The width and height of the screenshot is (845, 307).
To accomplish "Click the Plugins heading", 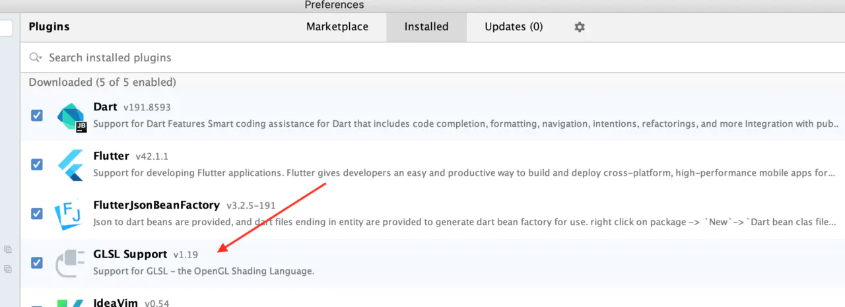I will click(49, 27).
